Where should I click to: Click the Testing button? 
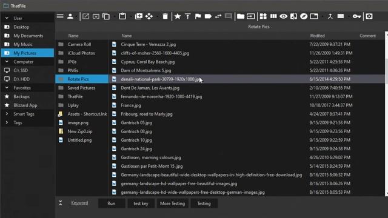(204, 203)
